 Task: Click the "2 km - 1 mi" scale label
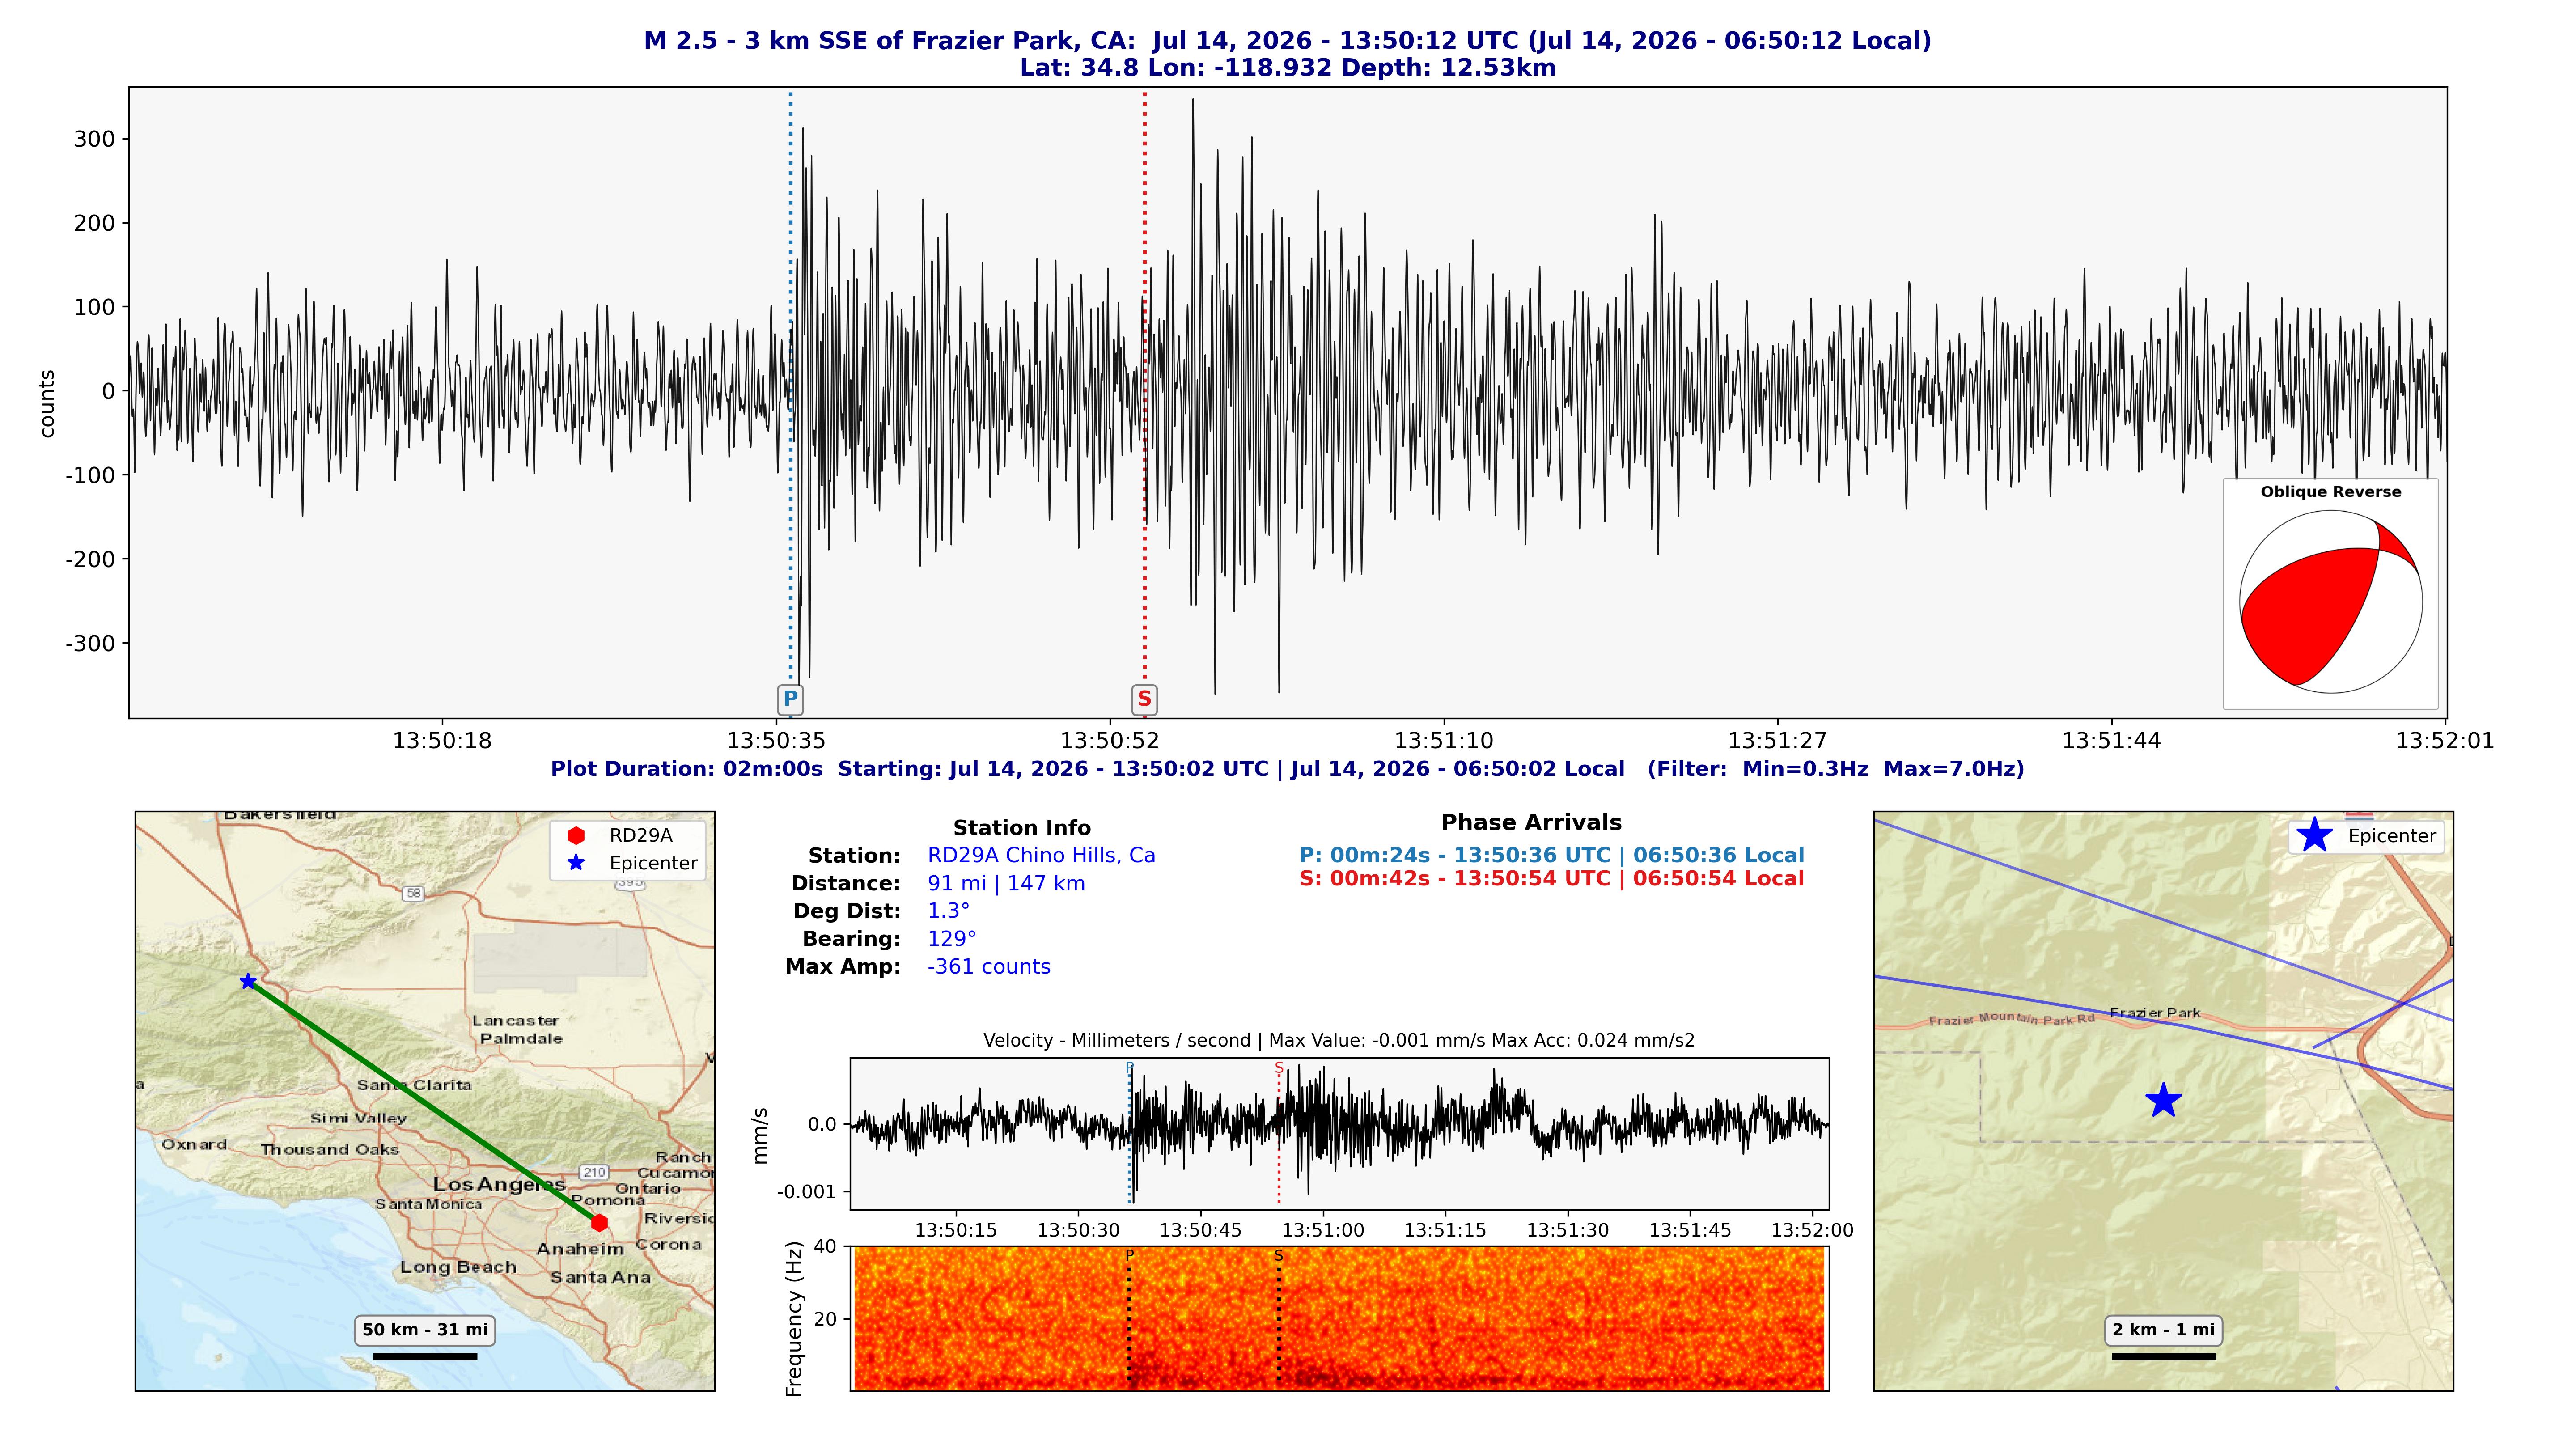tap(2163, 1330)
